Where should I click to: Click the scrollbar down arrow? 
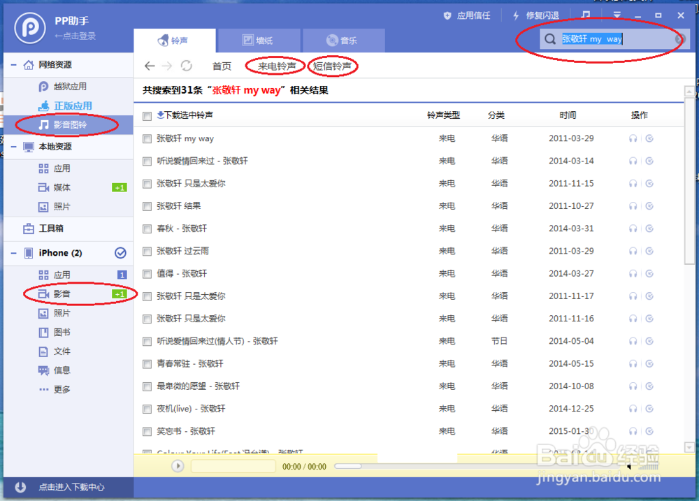pyautogui.click(x=689, y=447)
